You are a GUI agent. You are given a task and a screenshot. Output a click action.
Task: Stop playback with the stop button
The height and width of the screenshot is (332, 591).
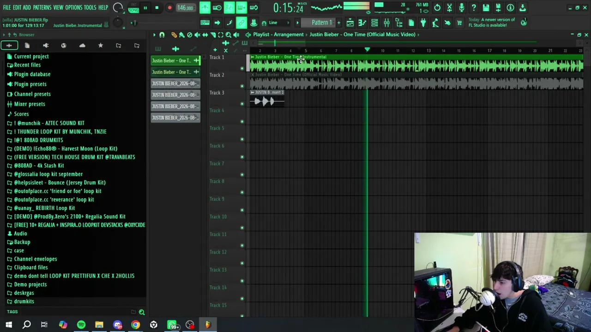pos(157,8)
